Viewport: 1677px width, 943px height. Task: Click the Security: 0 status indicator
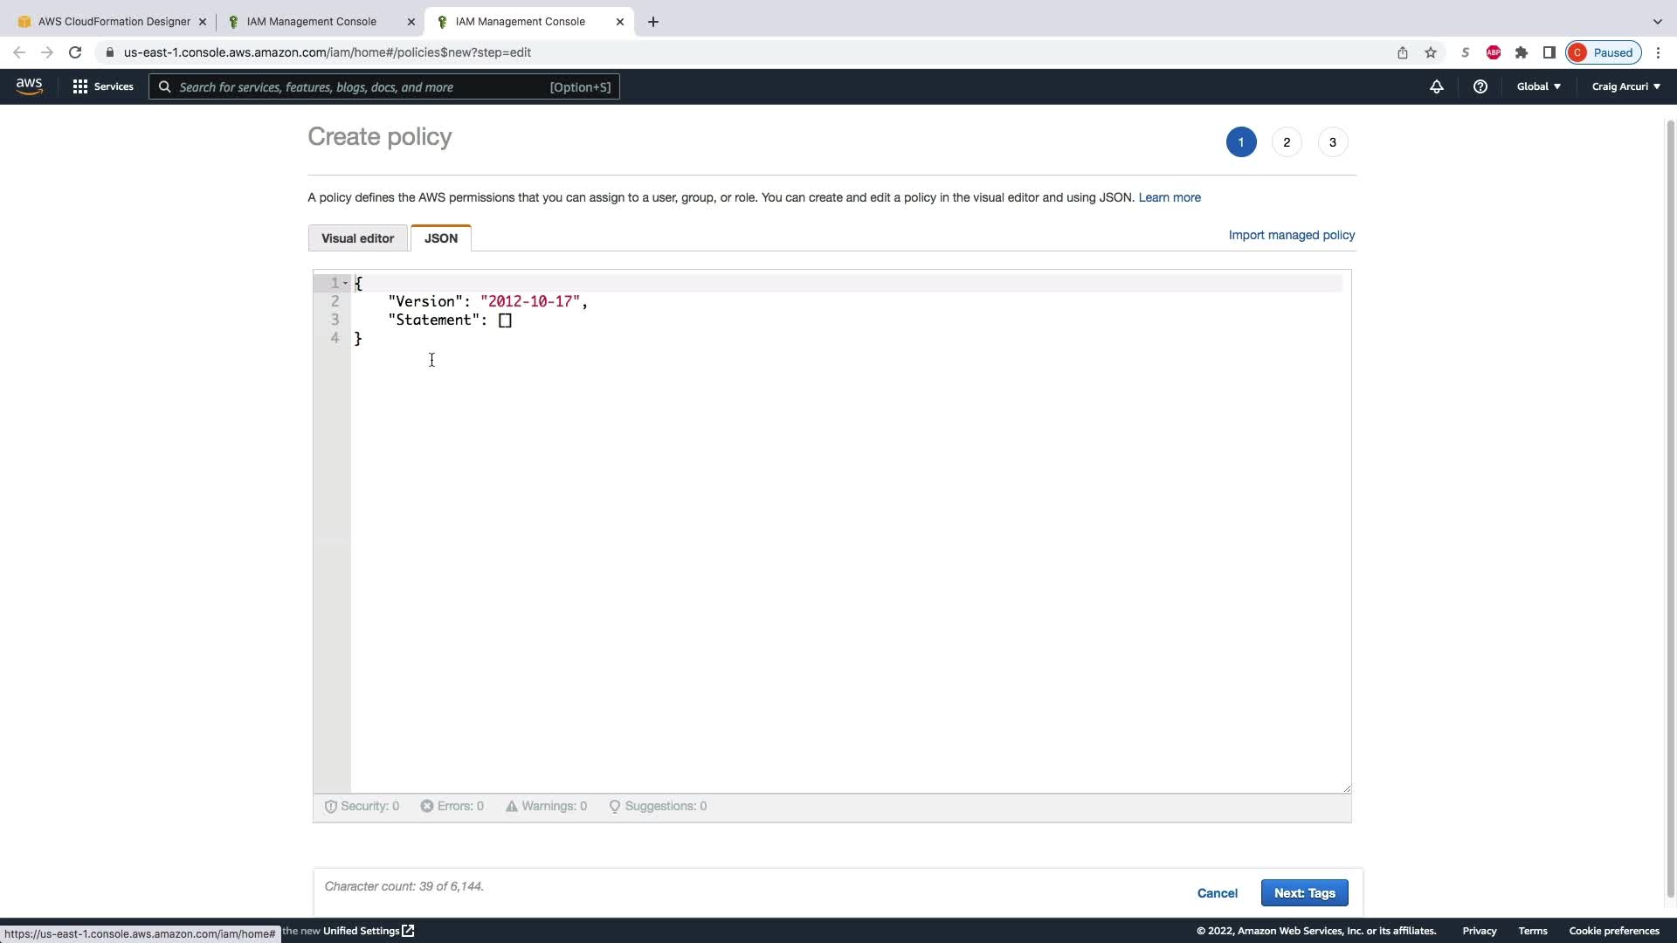pos(362,806)
